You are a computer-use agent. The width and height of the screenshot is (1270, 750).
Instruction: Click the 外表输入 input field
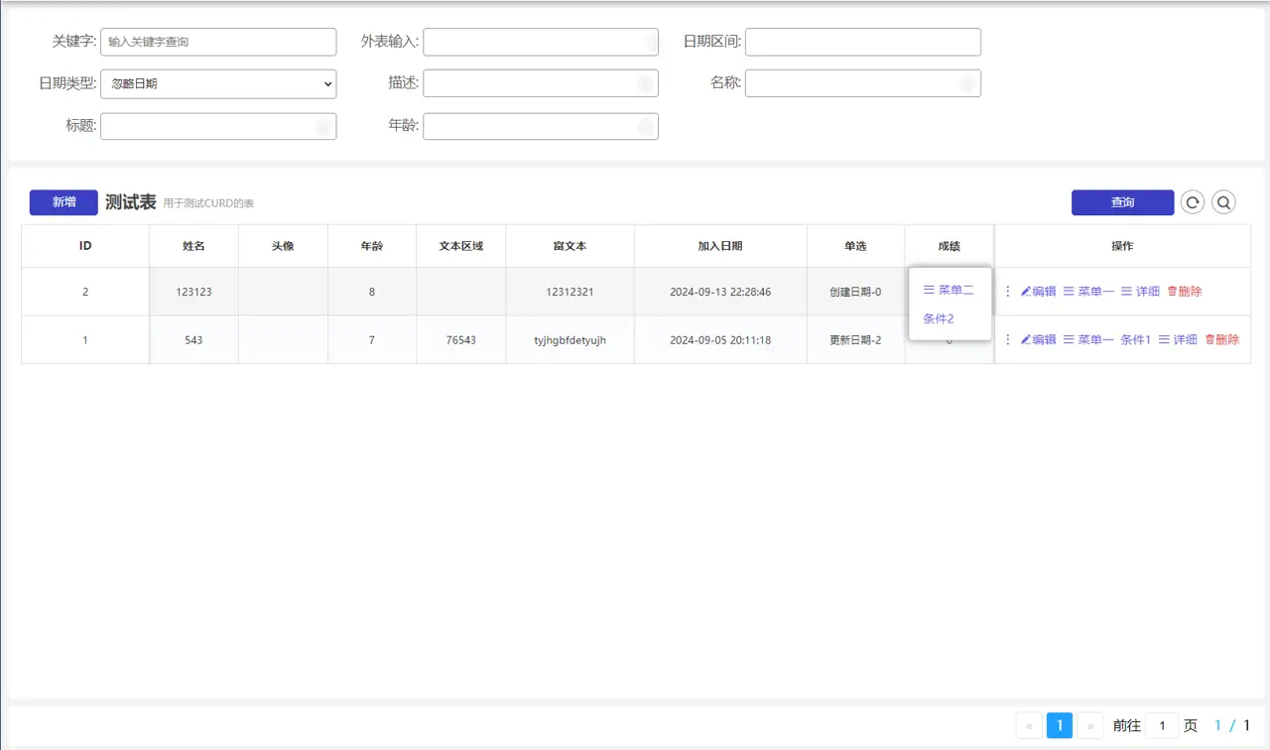click(541, 42)
